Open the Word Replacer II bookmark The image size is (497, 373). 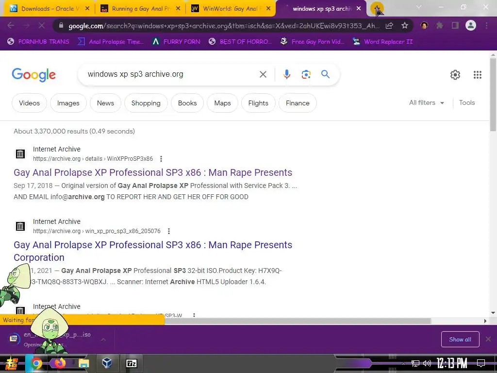pyautogui.click(x=382, y=42)
